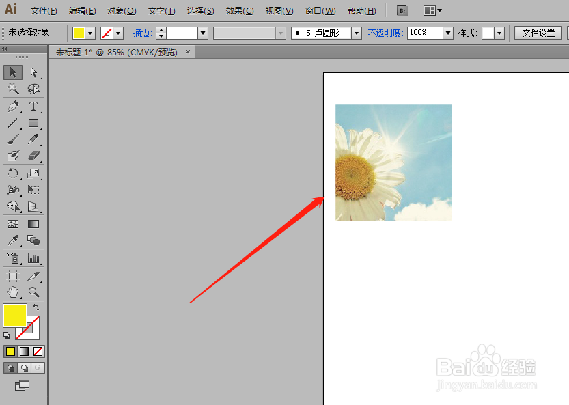Image resolution: width=569 pixels, height=405 pixels.
Task: Click the sunflower image on artboard
Action: click(393, 163)
